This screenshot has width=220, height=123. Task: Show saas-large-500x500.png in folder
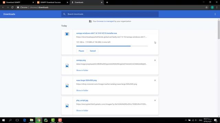[x=82, y=90]
